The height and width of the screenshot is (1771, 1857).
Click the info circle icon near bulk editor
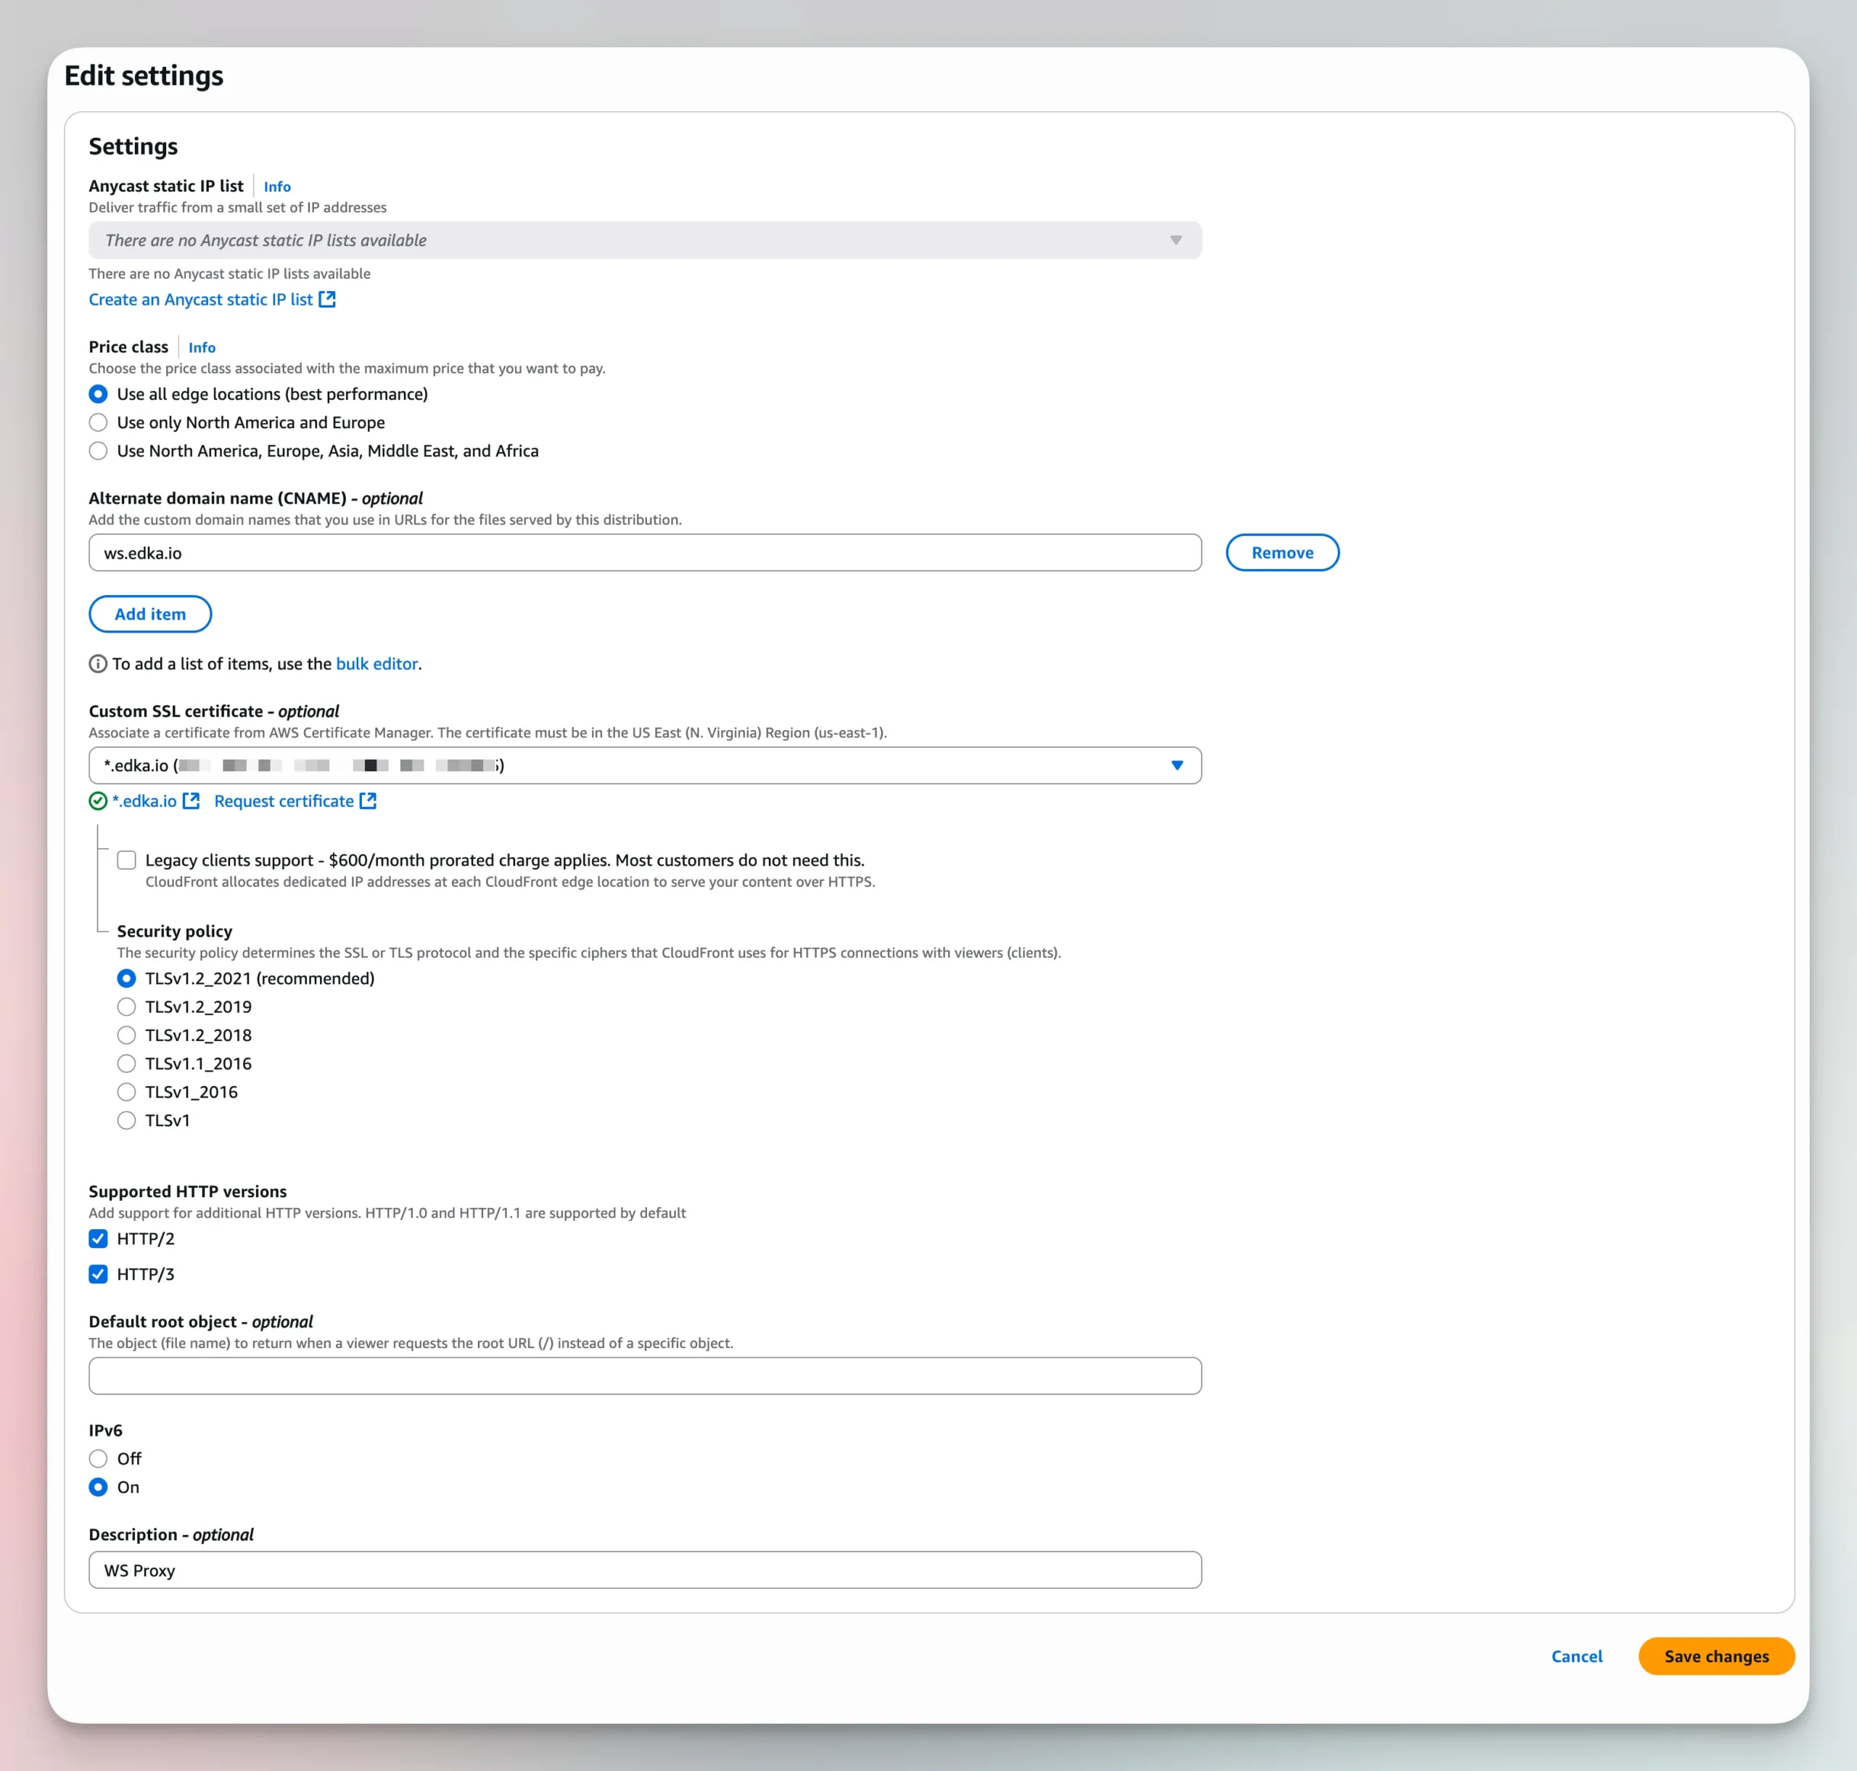coord(98,664)
